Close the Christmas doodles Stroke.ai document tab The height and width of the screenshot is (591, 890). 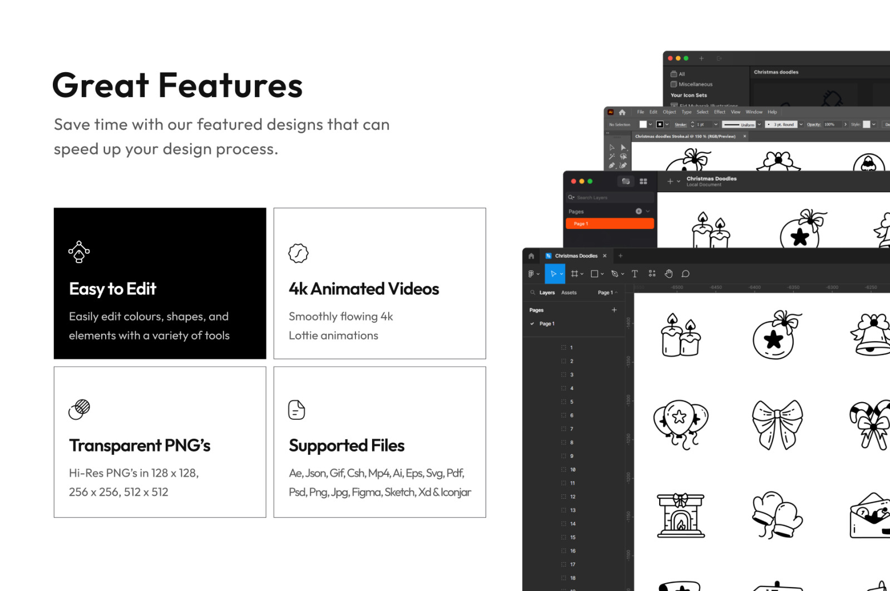click(745, 136)
